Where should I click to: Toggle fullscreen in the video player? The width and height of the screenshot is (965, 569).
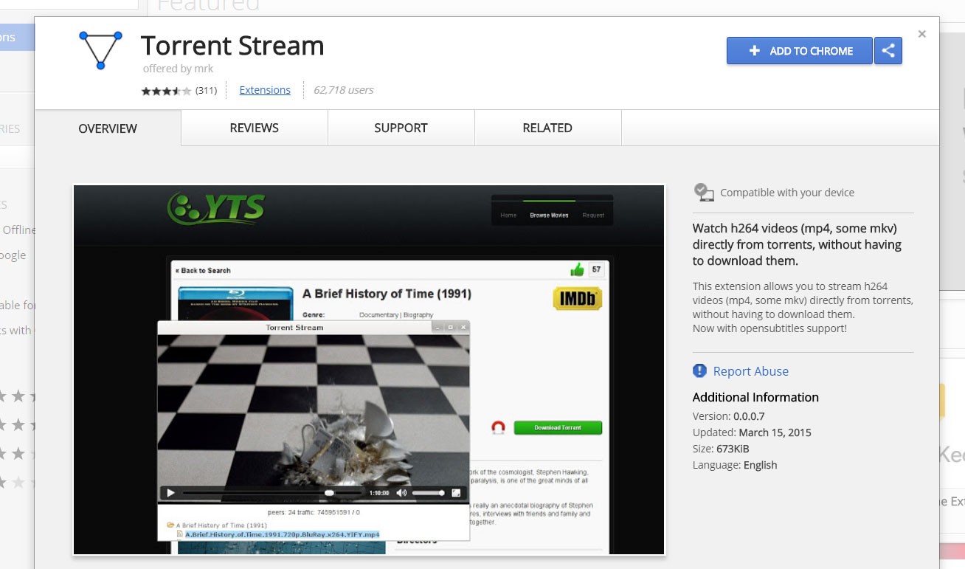(456, 493)
